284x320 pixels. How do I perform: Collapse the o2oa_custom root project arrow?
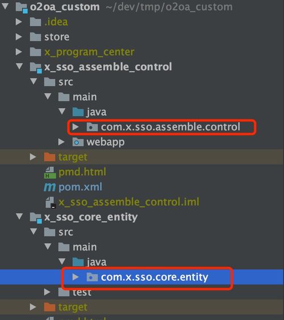(x=5, y=6)
